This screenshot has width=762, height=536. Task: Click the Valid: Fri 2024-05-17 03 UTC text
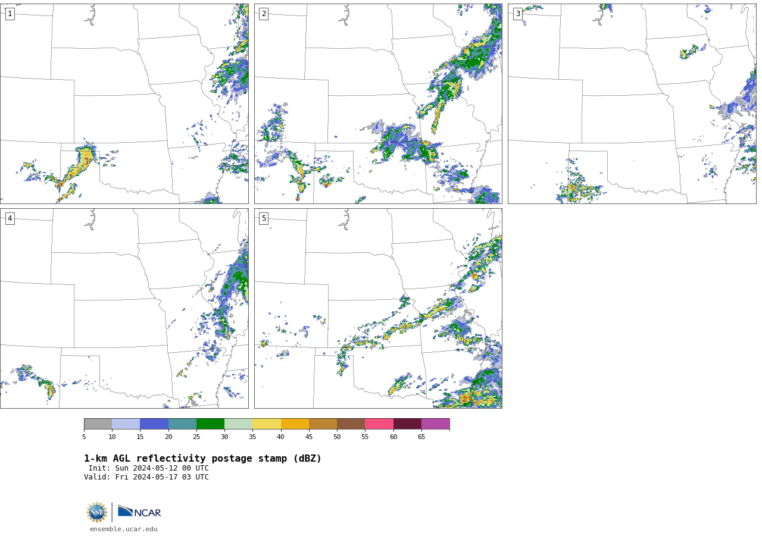tap(146, 477)
